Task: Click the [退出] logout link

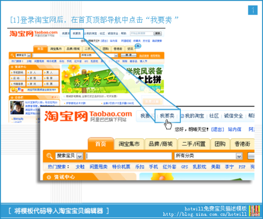Action: coord(218,129)
